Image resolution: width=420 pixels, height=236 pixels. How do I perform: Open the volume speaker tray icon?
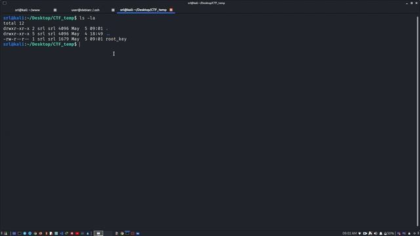pyautogui.click(x=375, y=233)
